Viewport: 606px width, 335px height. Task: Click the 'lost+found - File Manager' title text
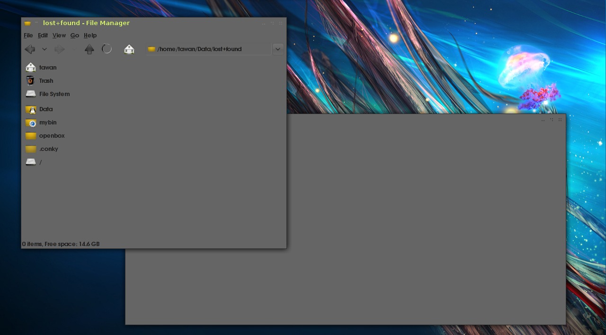[86, 23]
